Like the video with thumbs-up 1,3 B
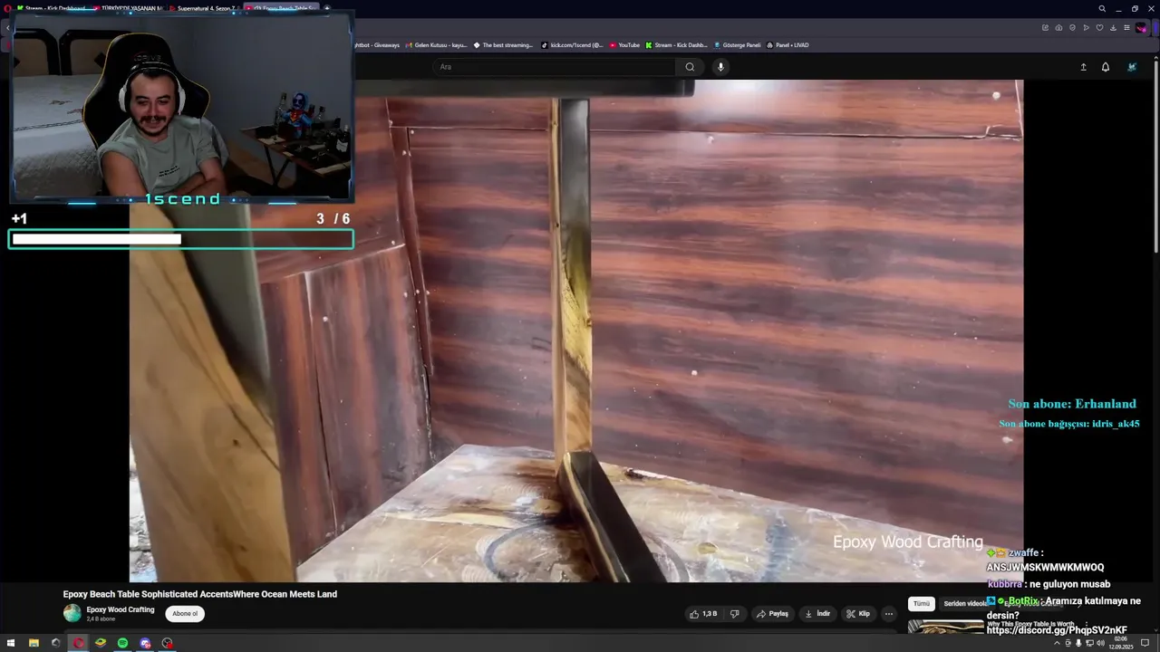The height and width of the screenshot is (652, 1160). 703,614
